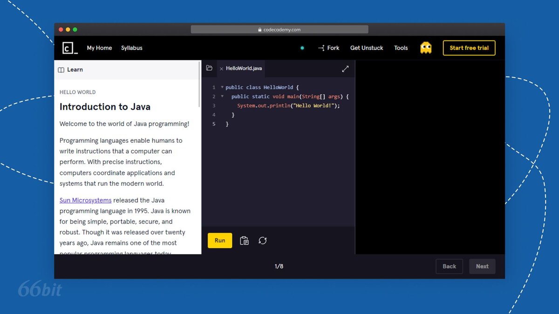Follow the Sun Microsystems link
559x314 pixels.
[85, 200]
